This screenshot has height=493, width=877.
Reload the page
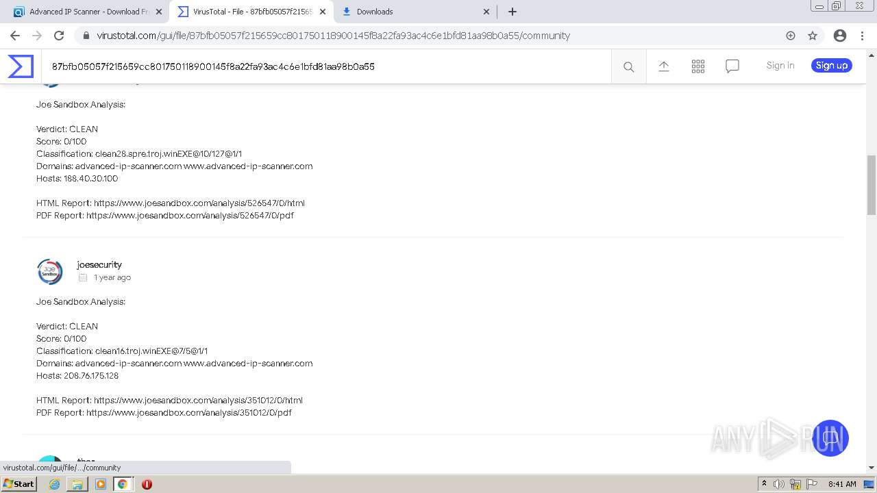[x=59, y=36]
